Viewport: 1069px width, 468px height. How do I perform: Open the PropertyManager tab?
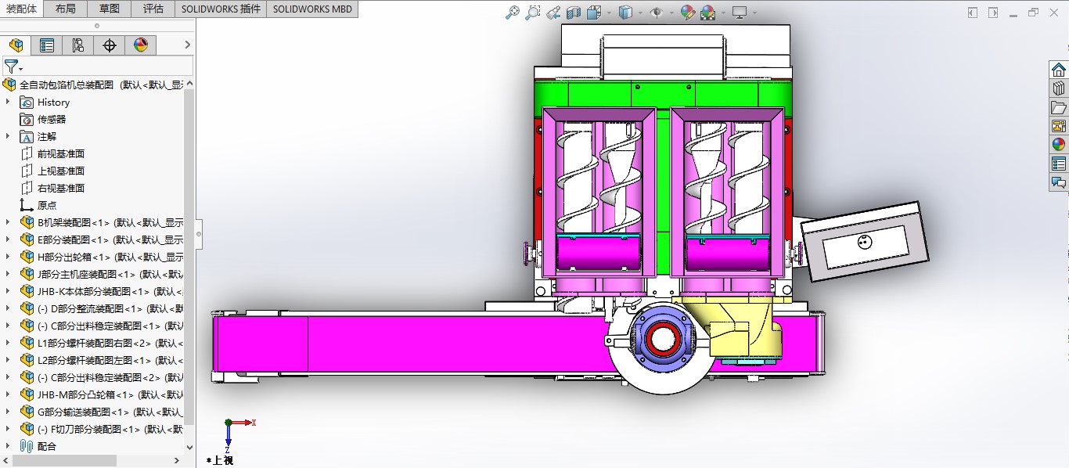pos(47,45)
